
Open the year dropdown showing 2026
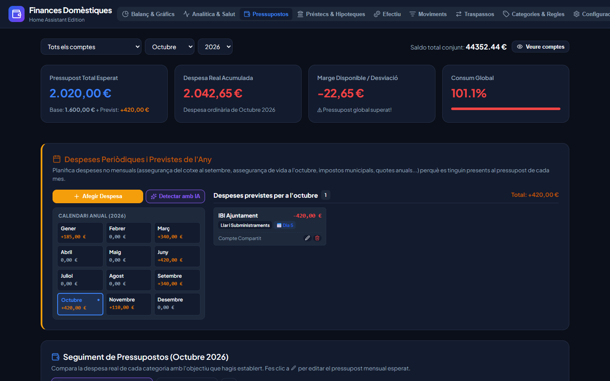click(215, 47)
